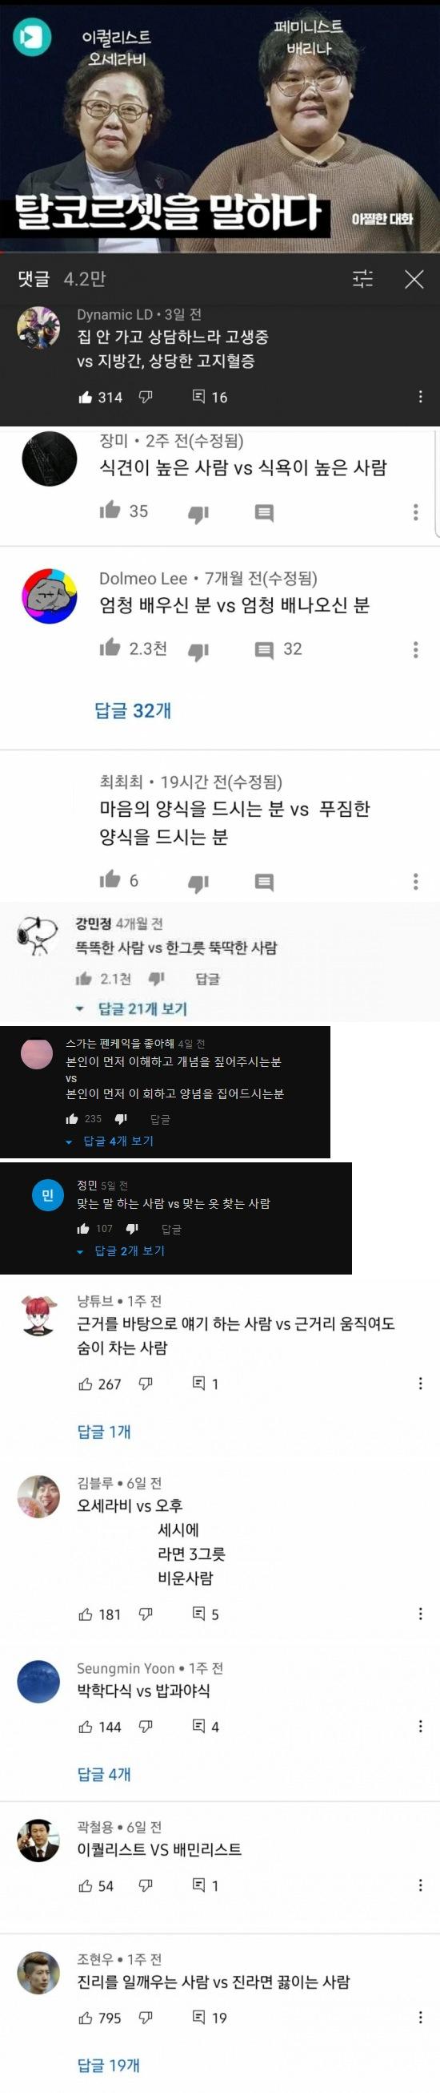
Task: Open comment sort filter icon
Action: pyautogui.click(x=363, y=280)
